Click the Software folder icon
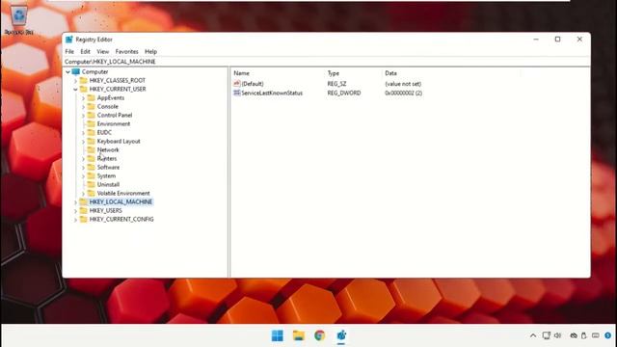 point(92,167)
